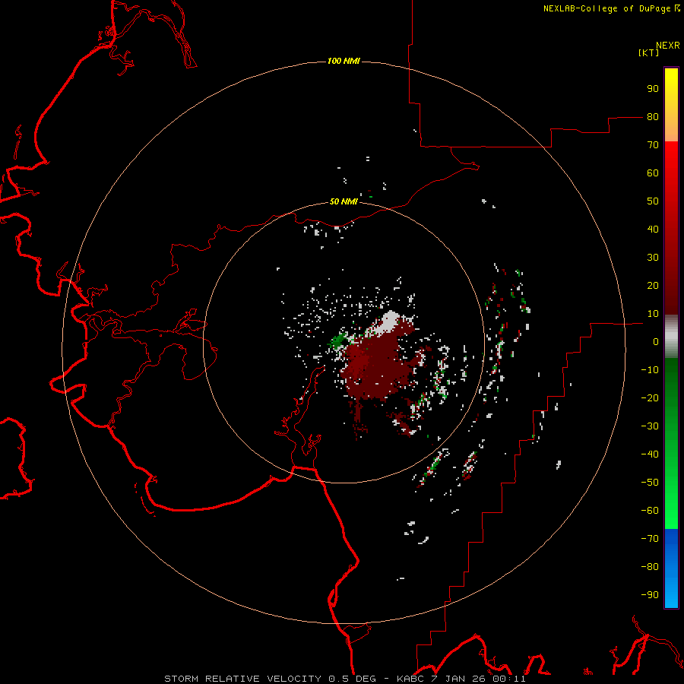Click the Storm Relative Velocity caption text
Screen dimensions: 684x684
(345, 679)
